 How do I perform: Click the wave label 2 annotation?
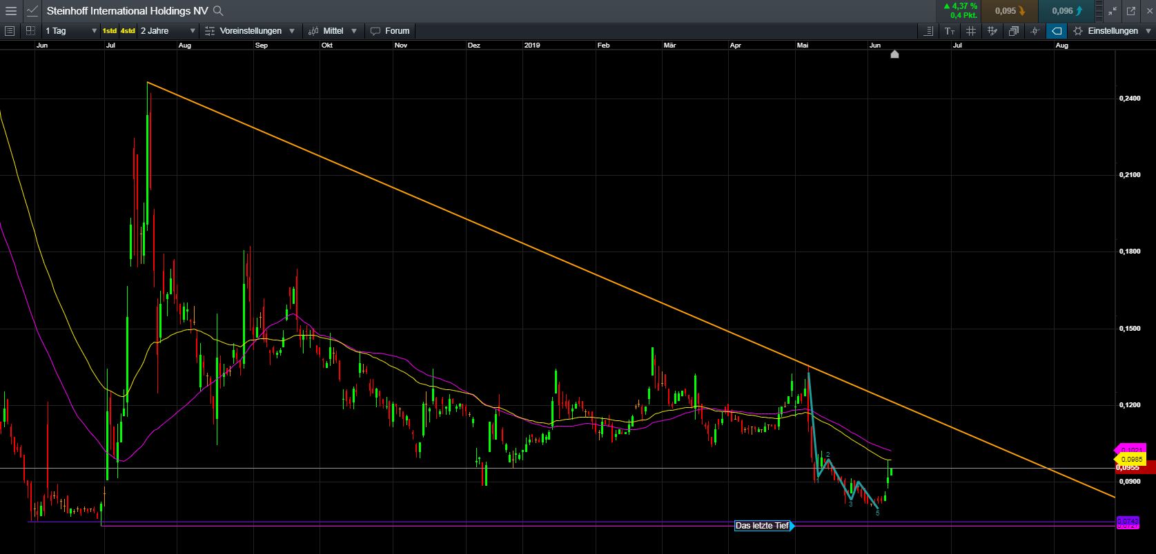[x=828, y=454]
